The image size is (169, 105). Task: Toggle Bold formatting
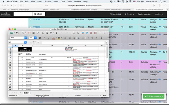[x=40, y=38]
